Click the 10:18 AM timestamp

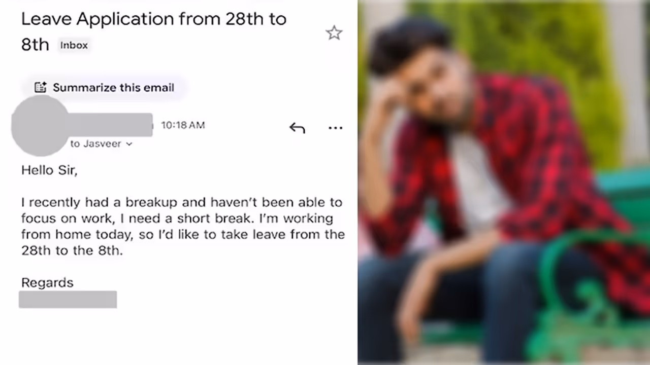click(x=183, y=125)
